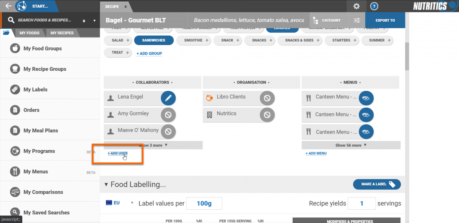459x223 pixels.
Task: Switch to the My Recipes tab
Action: [62, 33]
